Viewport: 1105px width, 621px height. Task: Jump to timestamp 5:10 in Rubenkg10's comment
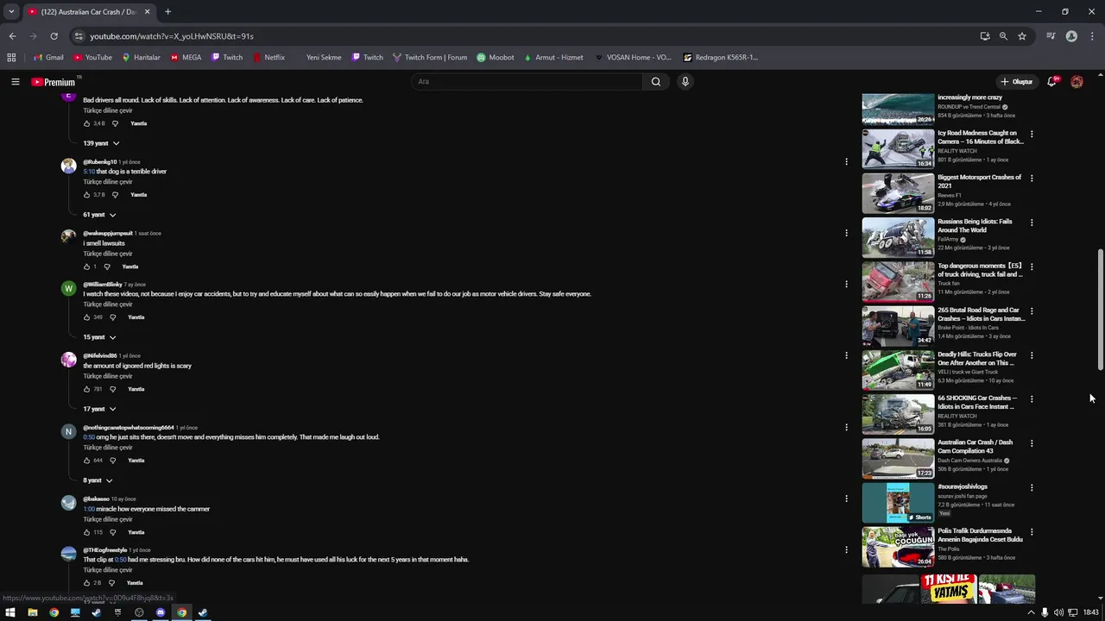coord(89,172)
